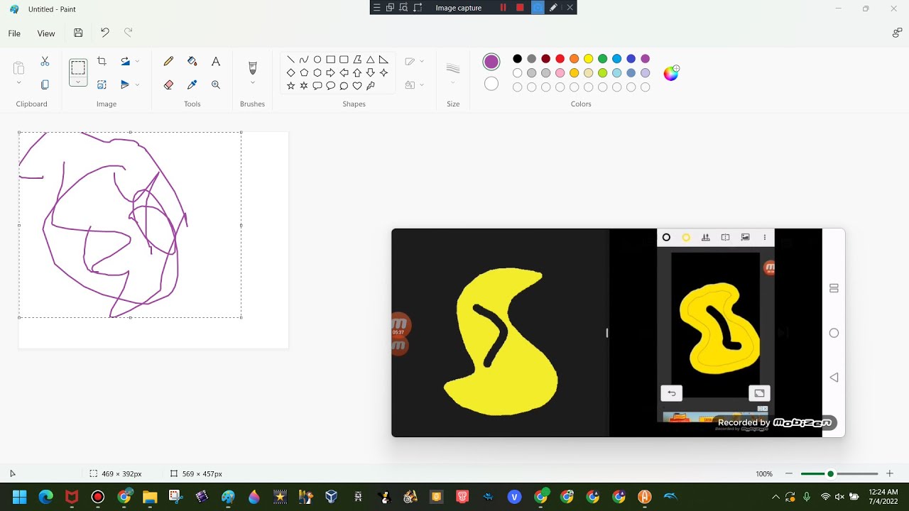
Task: Open the Windows Start menu
Action: pos(19,497)
